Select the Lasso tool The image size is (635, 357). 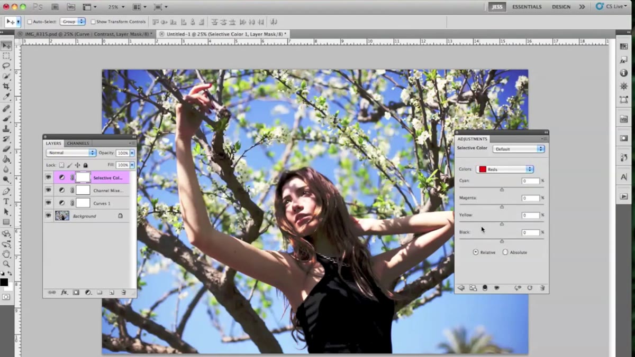(6, 66)
